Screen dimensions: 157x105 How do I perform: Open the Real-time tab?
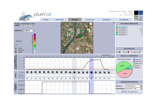[x=60, y=20]
